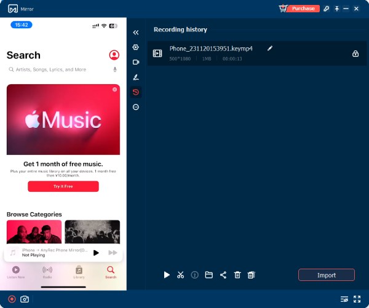Open the recording folder icon

[x=209, y=275]
